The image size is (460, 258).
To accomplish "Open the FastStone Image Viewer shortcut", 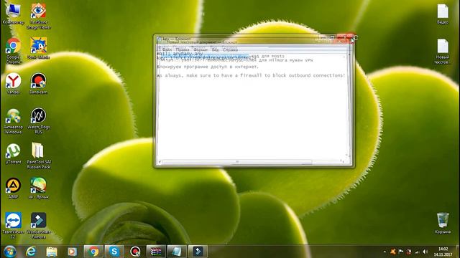I will click(x=38, y=16).
